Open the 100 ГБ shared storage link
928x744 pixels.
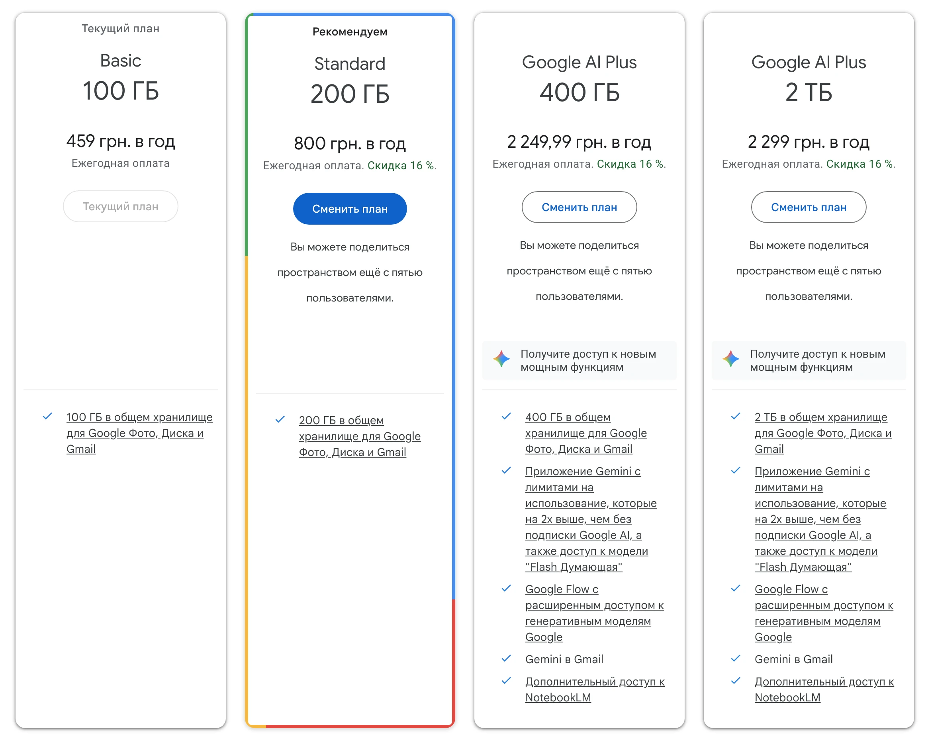[x=139, y=433]
